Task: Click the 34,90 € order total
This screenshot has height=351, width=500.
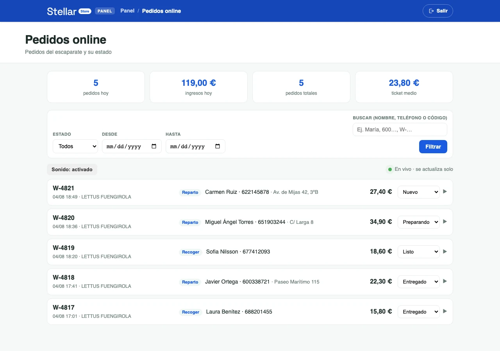Action: [381, 222]
